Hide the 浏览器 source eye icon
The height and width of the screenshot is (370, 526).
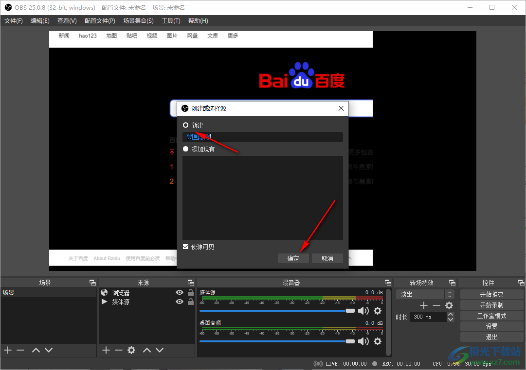[x=180, y=292]
